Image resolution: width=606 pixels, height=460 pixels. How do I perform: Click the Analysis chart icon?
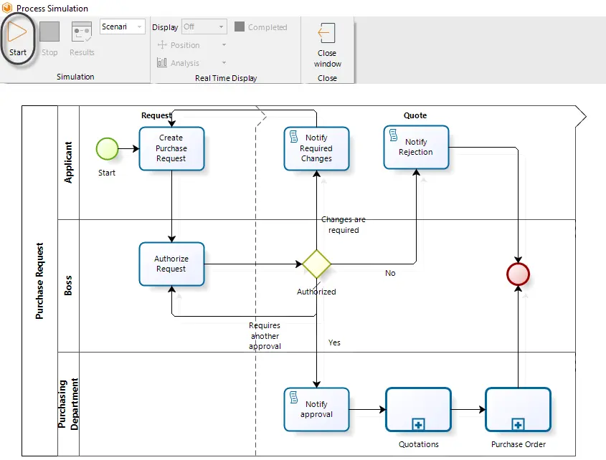pos(162,62)
